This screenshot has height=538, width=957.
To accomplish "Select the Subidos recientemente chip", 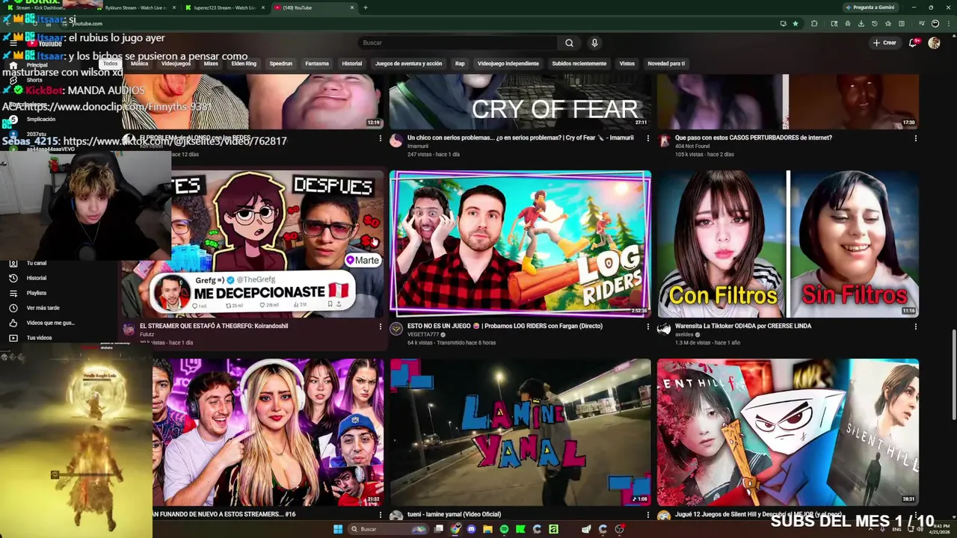I will 579,64.
